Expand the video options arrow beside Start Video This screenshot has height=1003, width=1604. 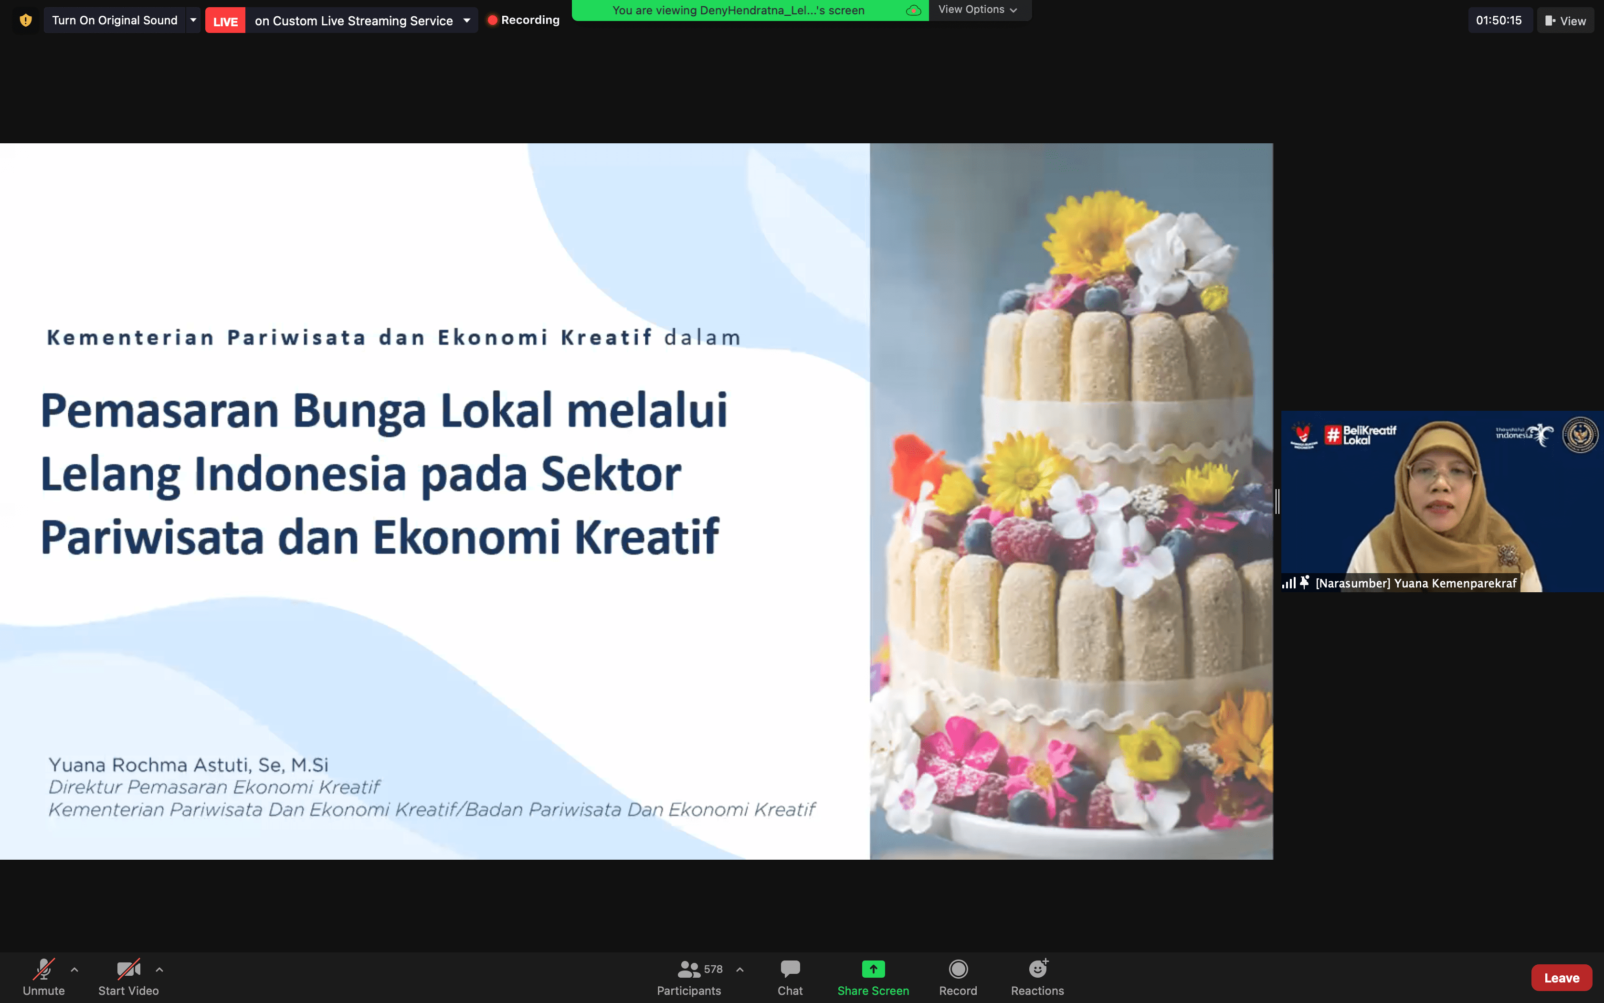159,969
